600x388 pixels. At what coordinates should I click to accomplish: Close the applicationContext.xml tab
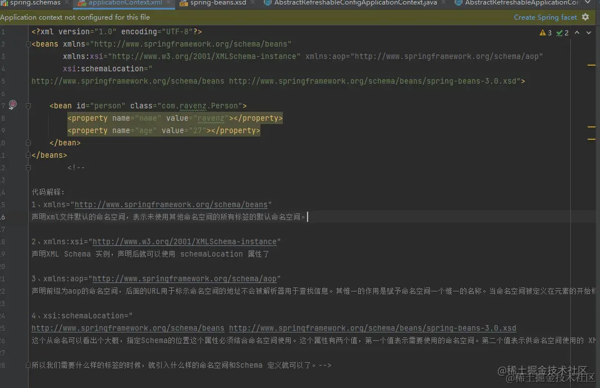pyautogui.click(x=168, y=2)
